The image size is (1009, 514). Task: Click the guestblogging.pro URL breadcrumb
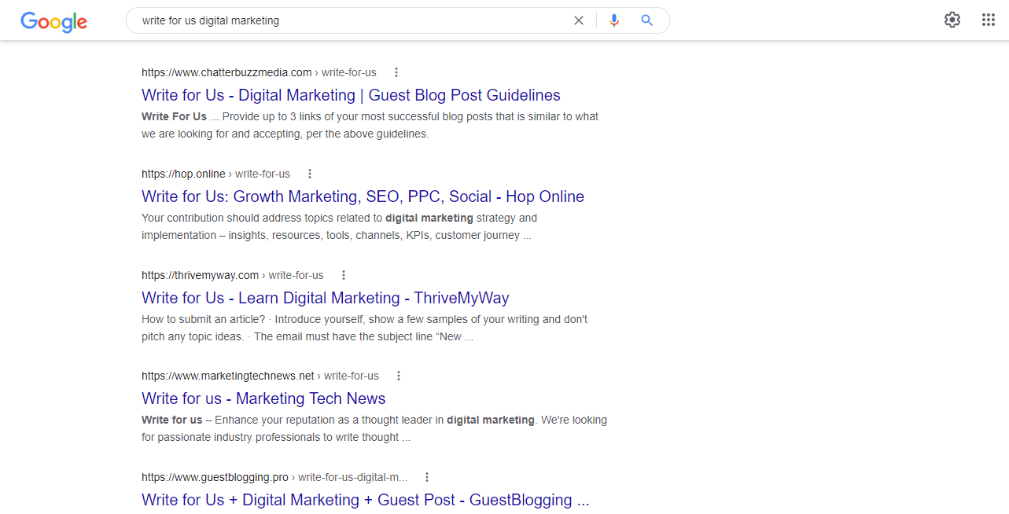[x=274, y=477]
